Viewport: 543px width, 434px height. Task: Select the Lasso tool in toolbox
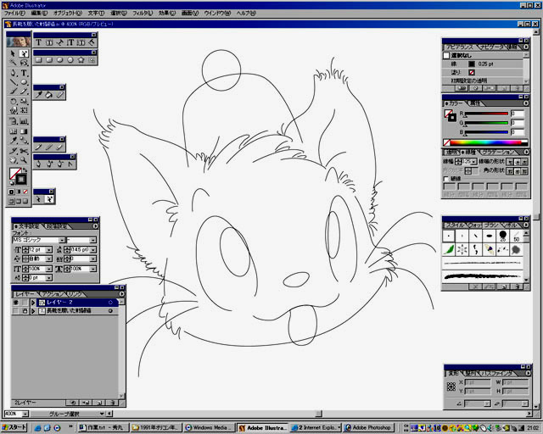pyautogui.click(x=24, y=63)
